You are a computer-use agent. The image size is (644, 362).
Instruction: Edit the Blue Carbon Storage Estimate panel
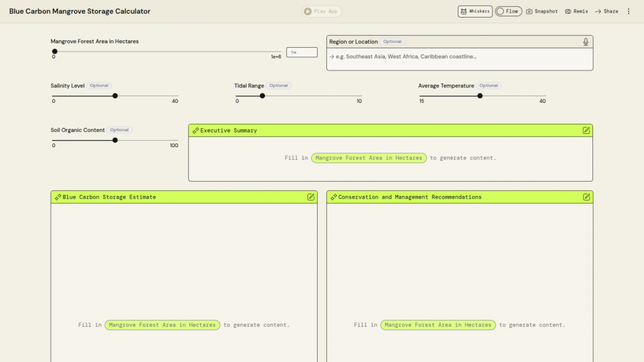coord(311,197)
